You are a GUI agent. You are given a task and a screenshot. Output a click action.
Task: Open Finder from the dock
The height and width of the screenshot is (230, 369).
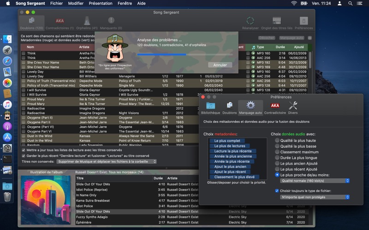[x=7, y=39]
